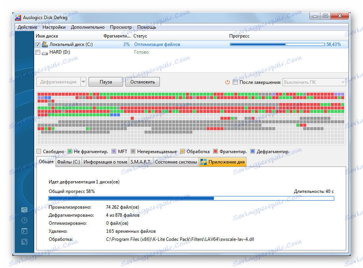Click the Пауза button
The width and height of the screenshot is (363, 268).
[105, 82]
